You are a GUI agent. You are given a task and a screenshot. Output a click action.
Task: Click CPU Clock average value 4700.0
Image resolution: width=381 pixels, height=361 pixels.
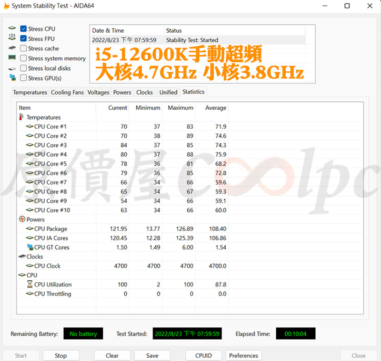pos(218,266)
